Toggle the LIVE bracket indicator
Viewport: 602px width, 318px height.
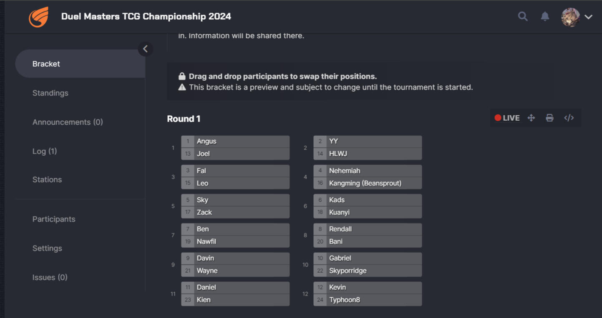[x=507, y=118]
